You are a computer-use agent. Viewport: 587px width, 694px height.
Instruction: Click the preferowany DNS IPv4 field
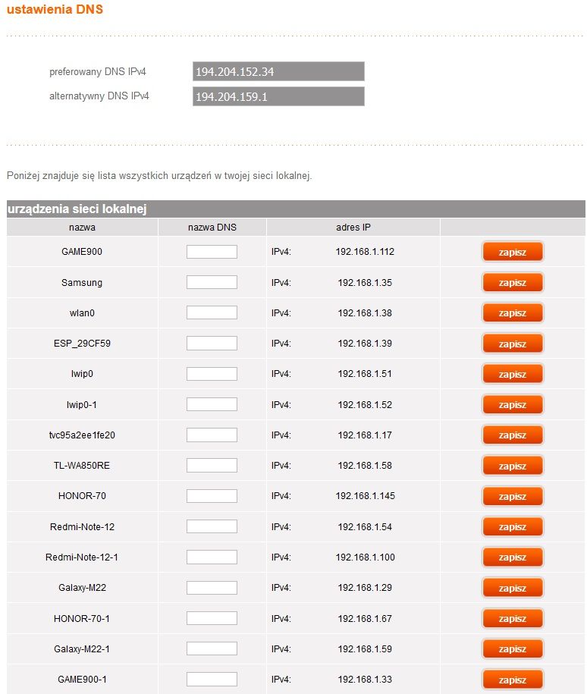(278, 71)
